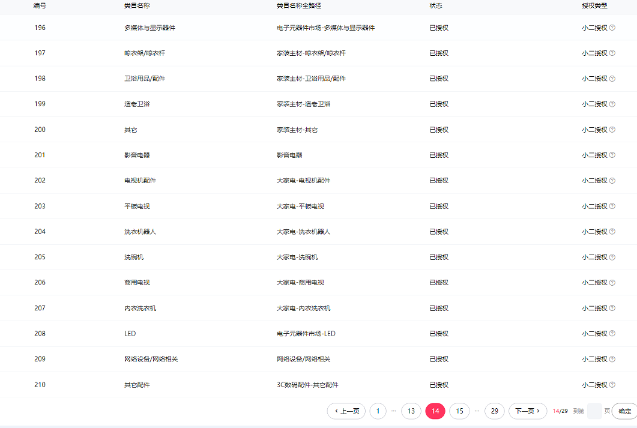Viewport: 637px width, 428px height.
Task: Focus the page number jump input
Action: click(594, 411)
